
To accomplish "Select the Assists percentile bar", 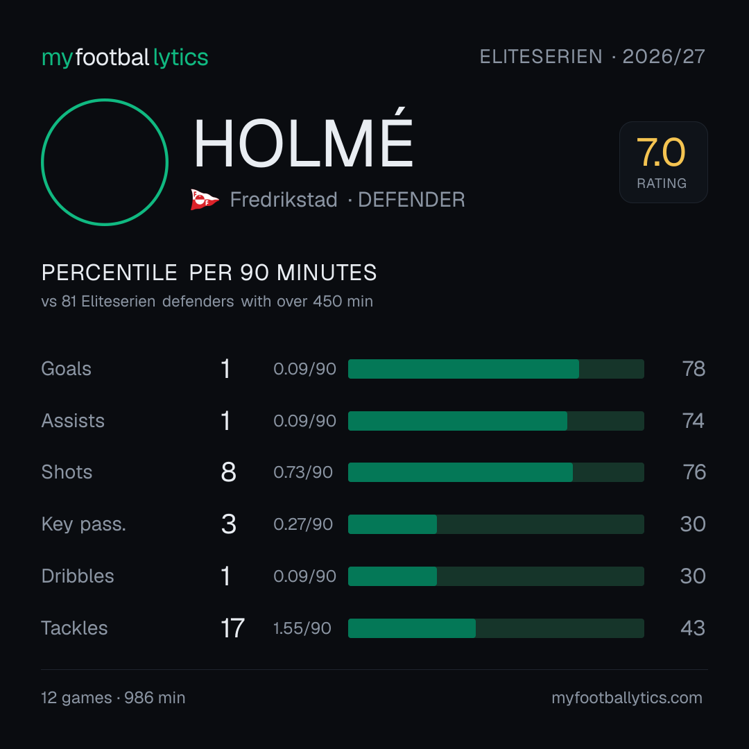I will pos(496,421).
